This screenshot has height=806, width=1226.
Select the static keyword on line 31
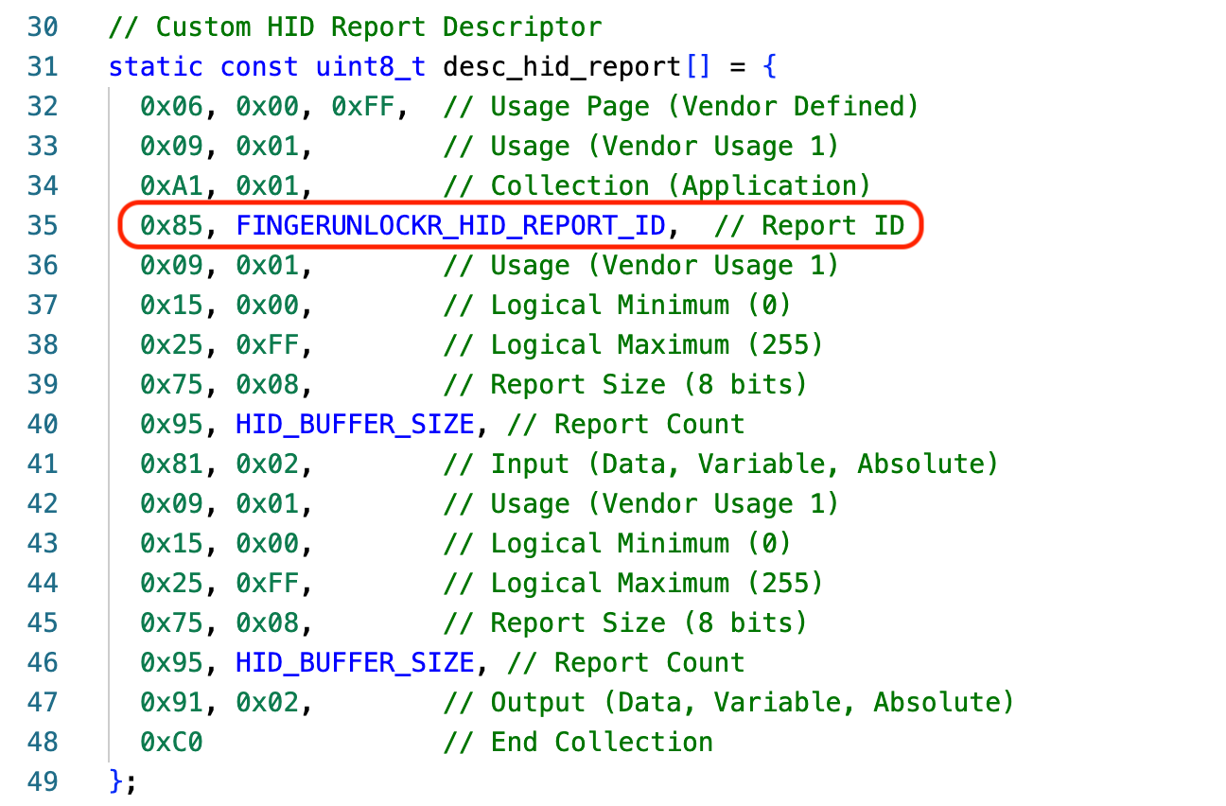[155, 66]
